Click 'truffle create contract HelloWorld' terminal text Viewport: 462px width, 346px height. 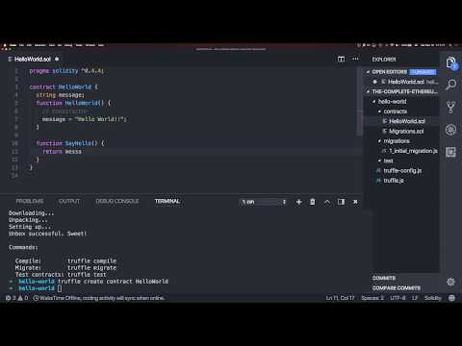pos(114,282)
